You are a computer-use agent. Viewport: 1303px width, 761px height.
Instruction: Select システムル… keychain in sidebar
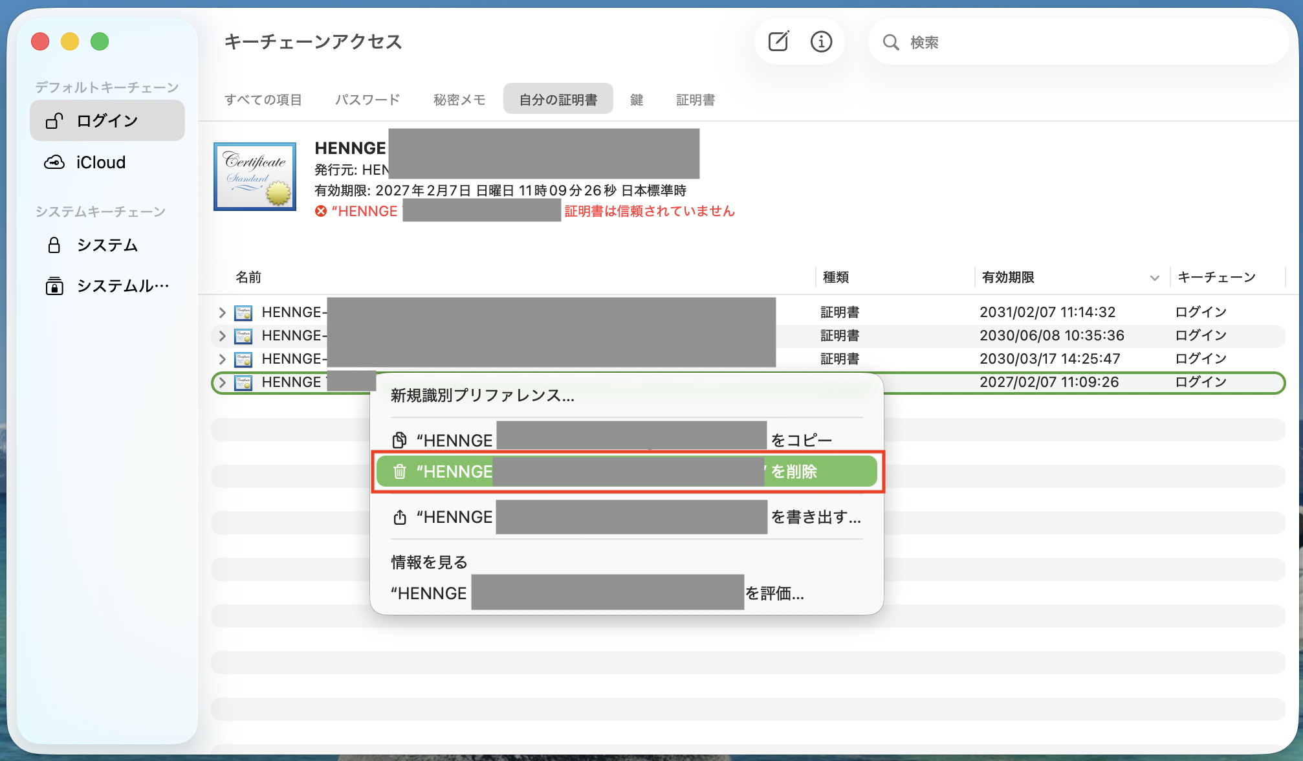pyautogui.click(x=107, y=286)
